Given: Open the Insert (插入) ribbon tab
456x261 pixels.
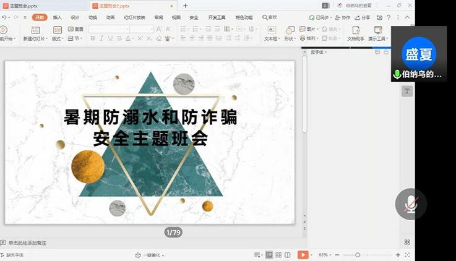Looking at the screenshot, I should pyautogui.click(x=57, y=17).
